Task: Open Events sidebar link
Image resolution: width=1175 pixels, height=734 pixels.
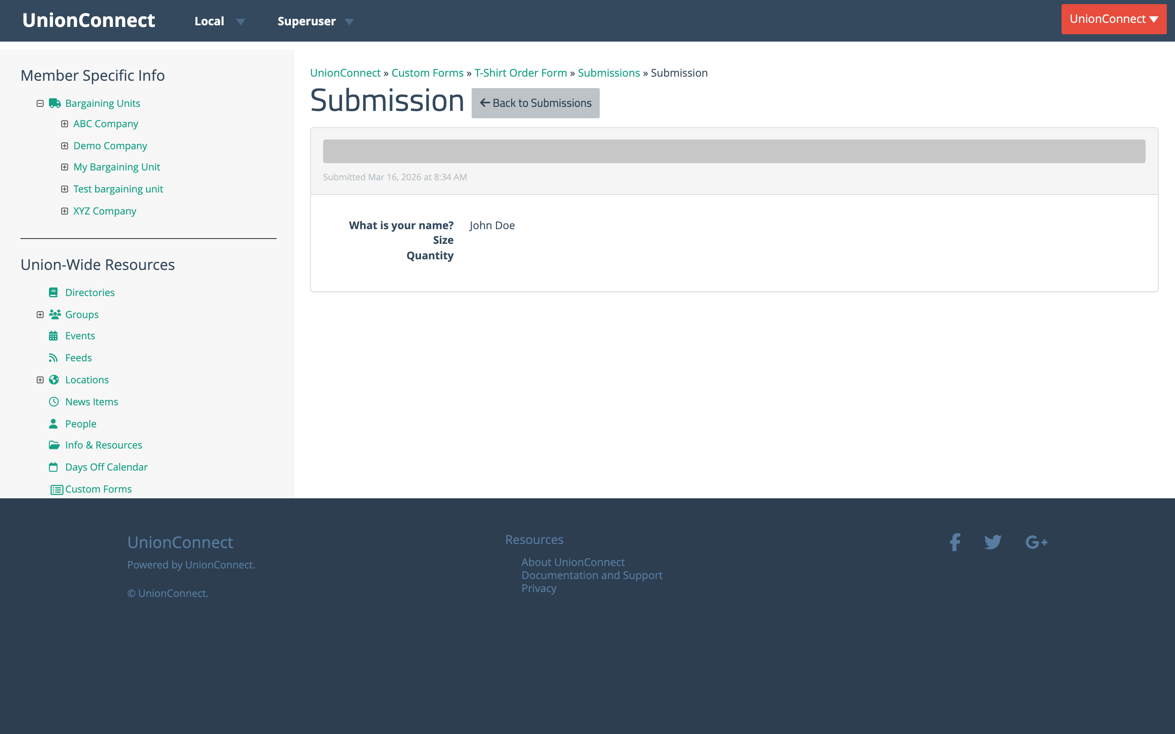Action: pyautogui.click(x=80, y=336)
